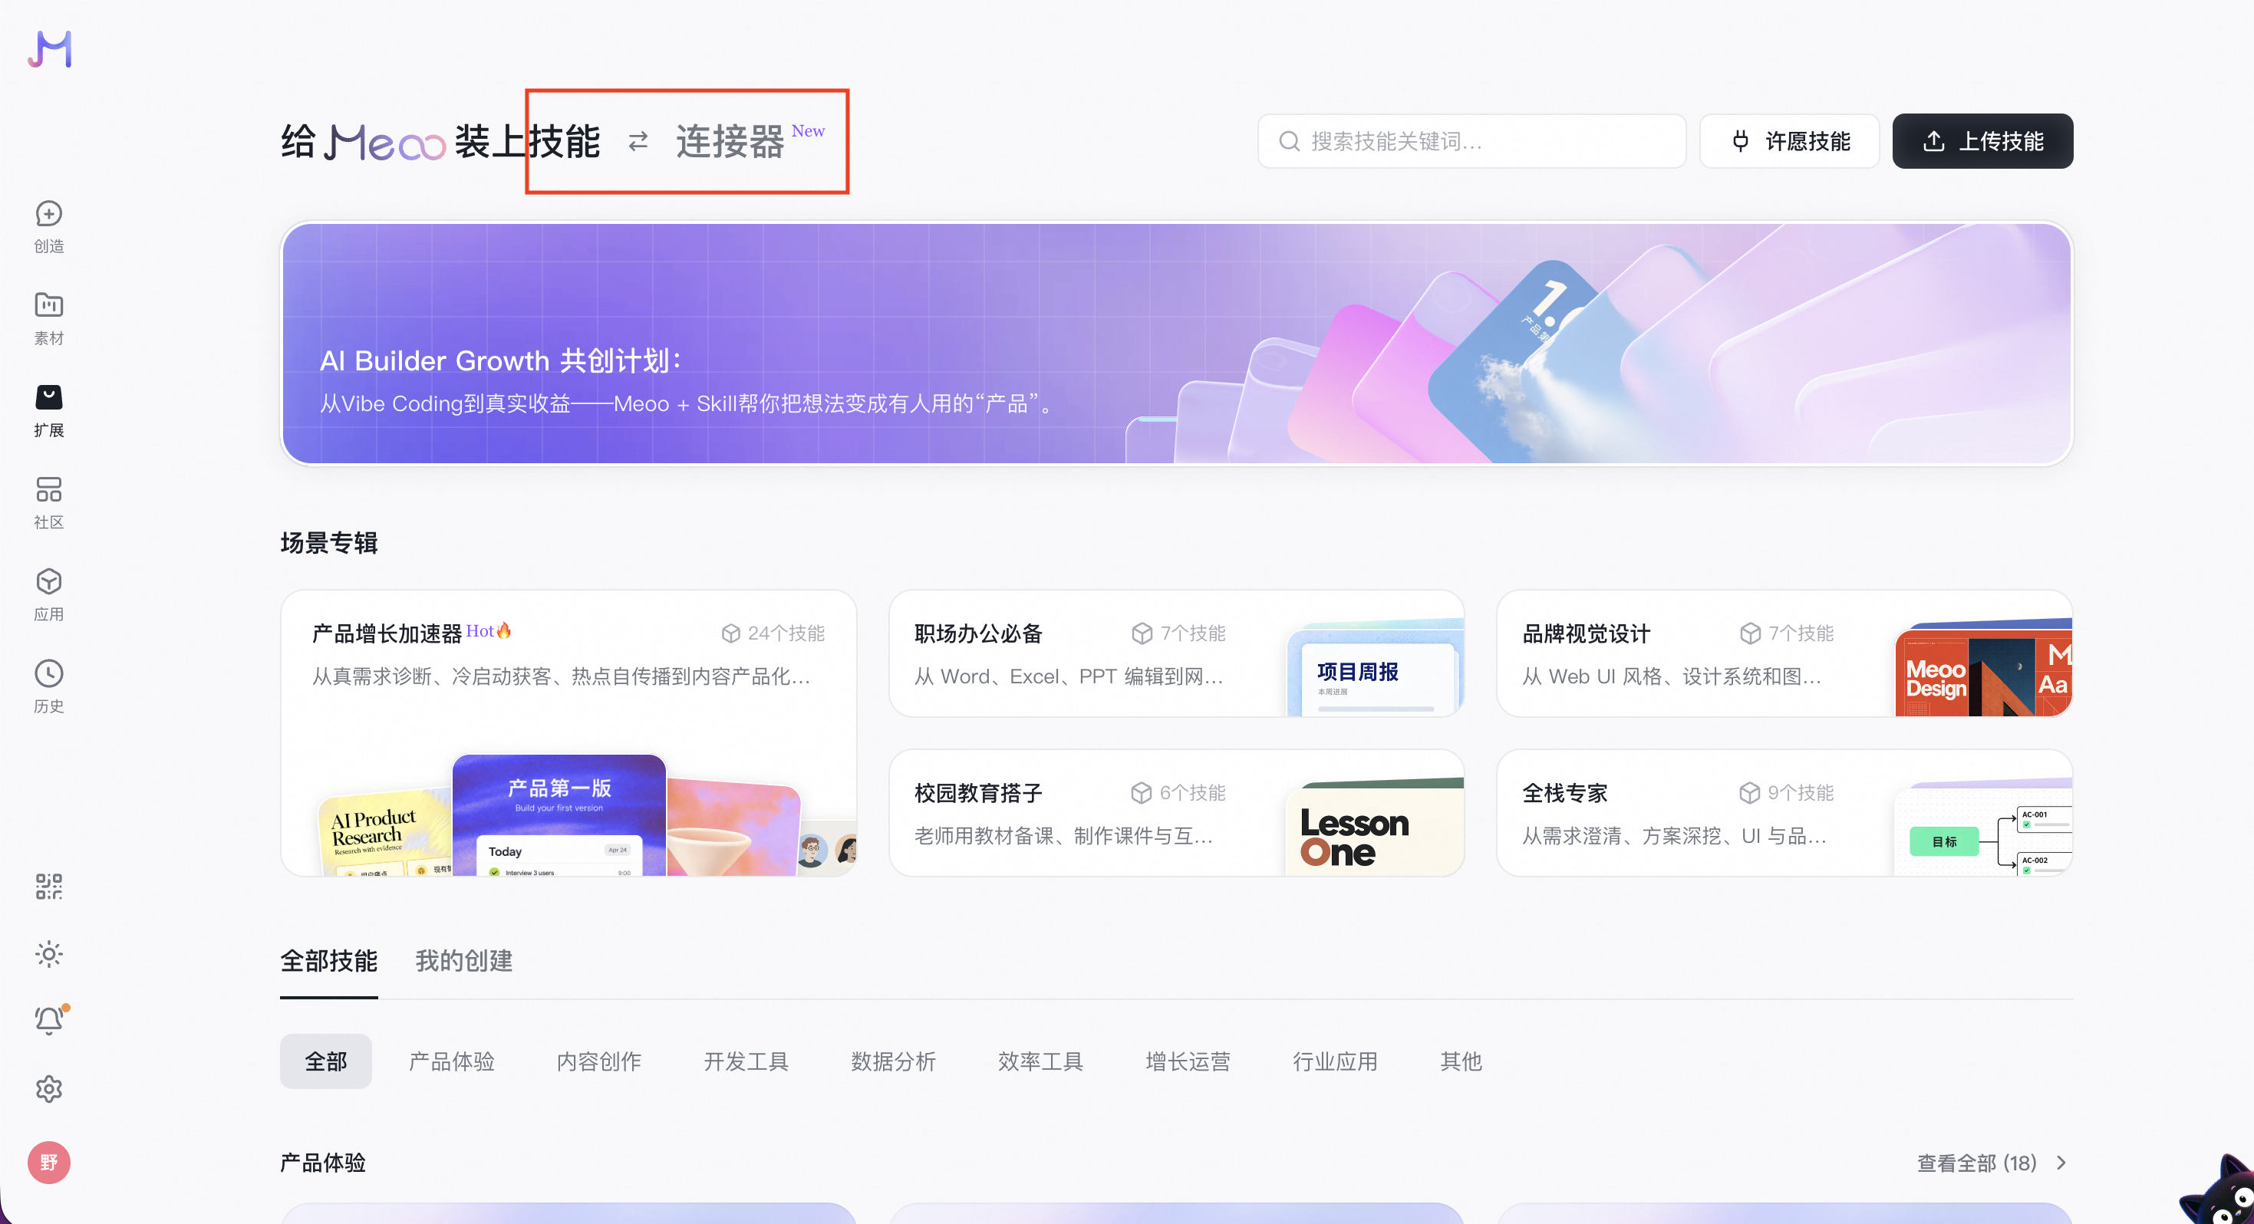Click 查看全部 (18) link

(1976, 1163)
